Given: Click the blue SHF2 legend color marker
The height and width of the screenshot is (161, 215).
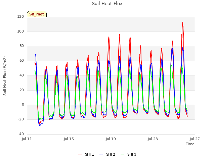Looking at the screenshot, I should click(101, 155).
